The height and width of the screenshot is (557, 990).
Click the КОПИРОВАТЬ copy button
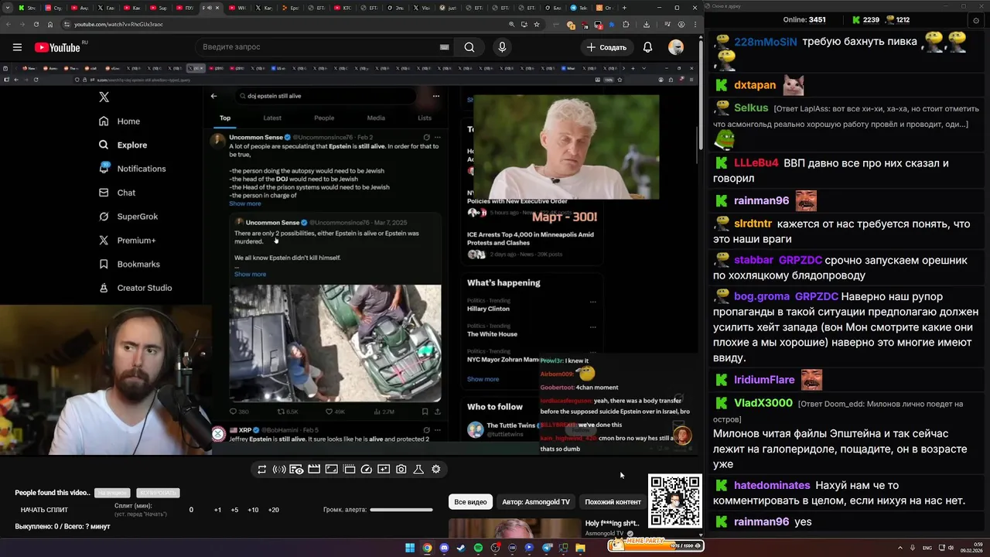(158, 493)
